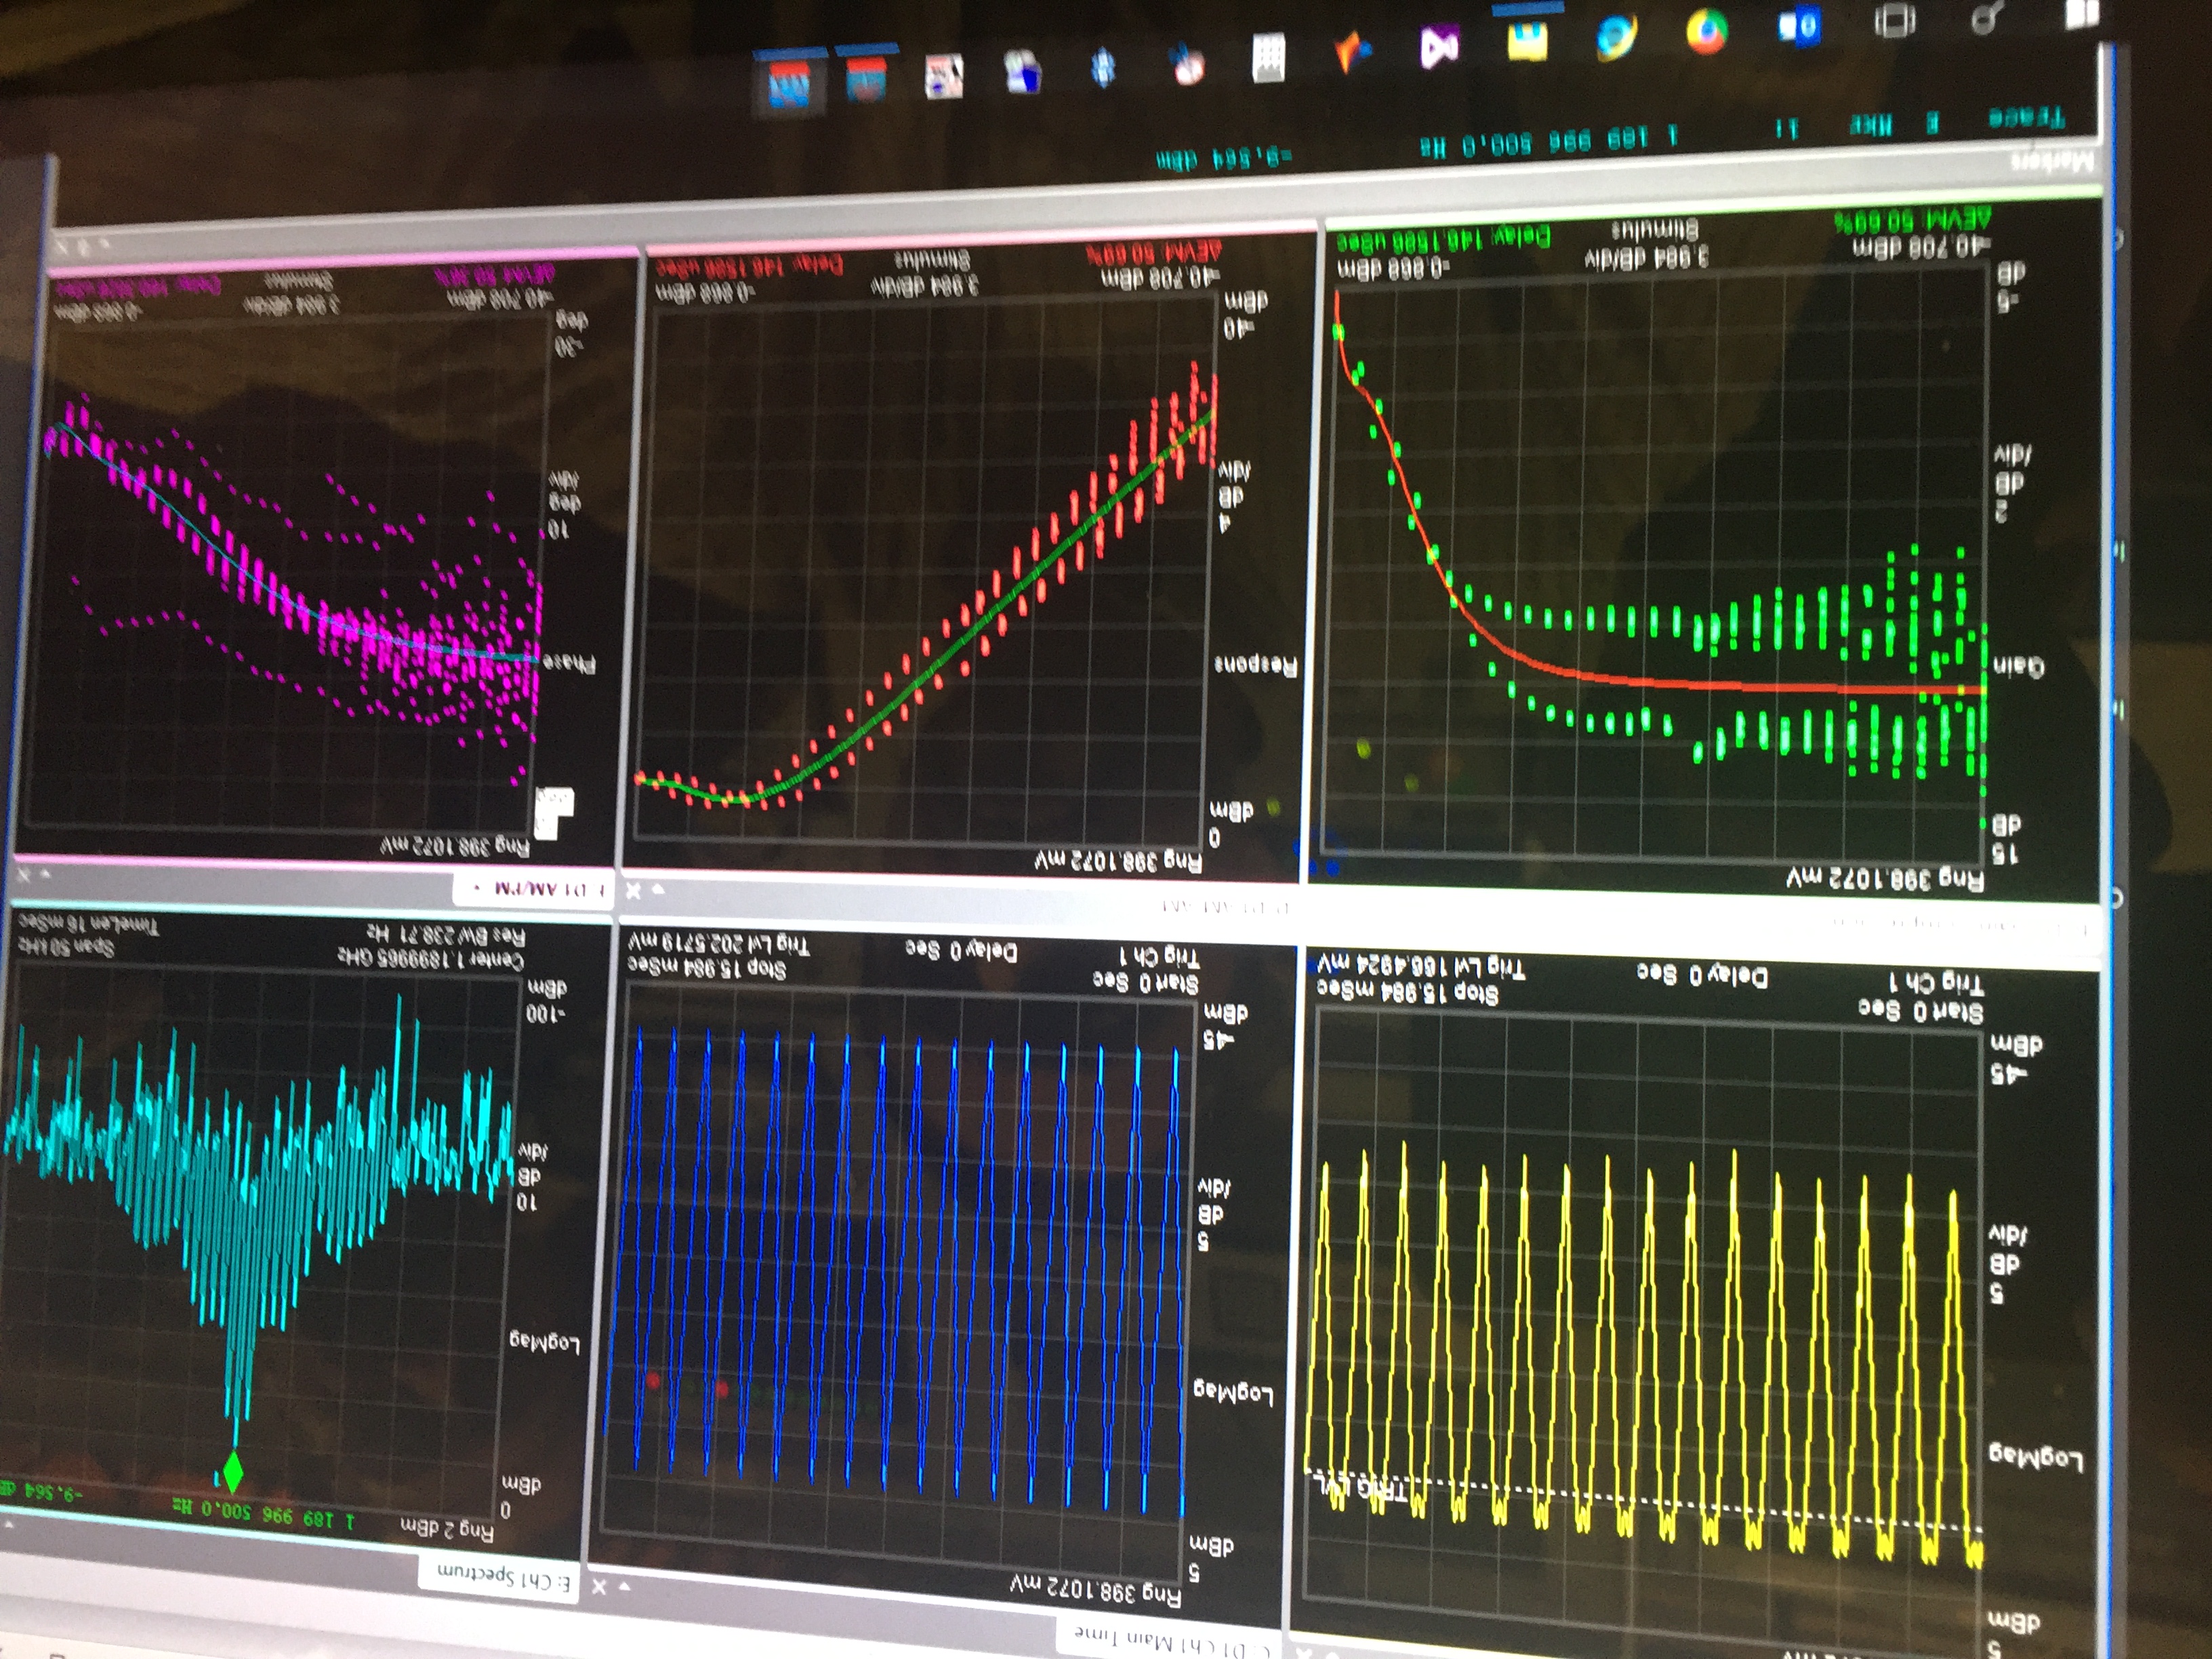Click the Center 1.189965 GHz label
The width and height of the screenshot is (2212, 1659).
431,960
